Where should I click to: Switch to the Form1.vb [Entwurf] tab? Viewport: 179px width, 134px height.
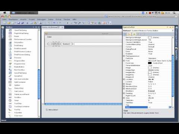click(x=51, y=27)
